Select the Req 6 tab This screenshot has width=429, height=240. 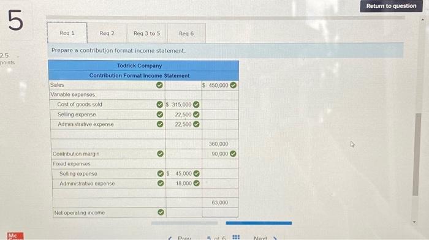point(186,33)
